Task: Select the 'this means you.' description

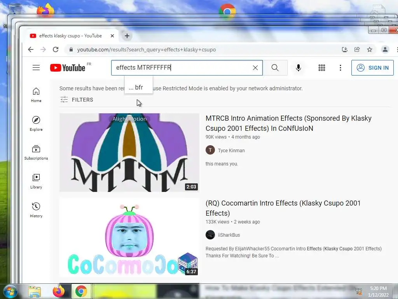Action: click(222, 164)
